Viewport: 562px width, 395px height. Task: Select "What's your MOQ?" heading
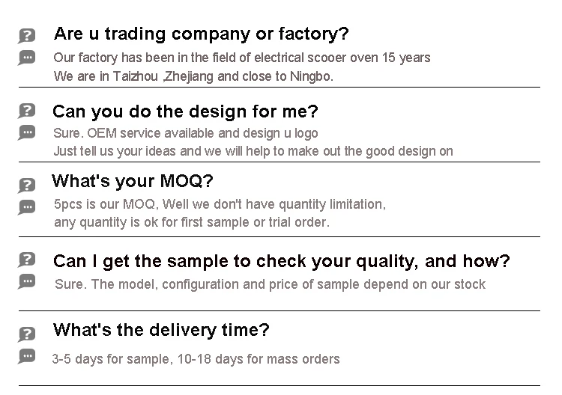(132, 182)
